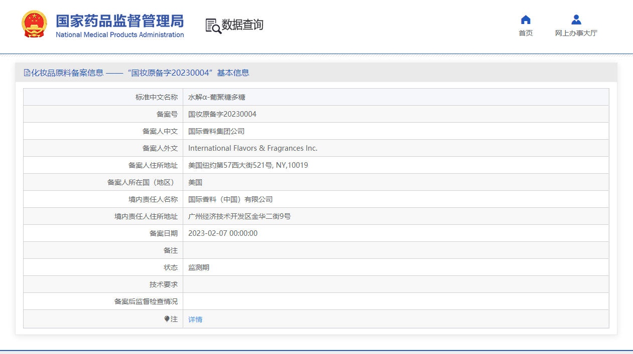Screen dimensions: 633x354
Task: Click the data query magnifier icon
Action: 213,26
